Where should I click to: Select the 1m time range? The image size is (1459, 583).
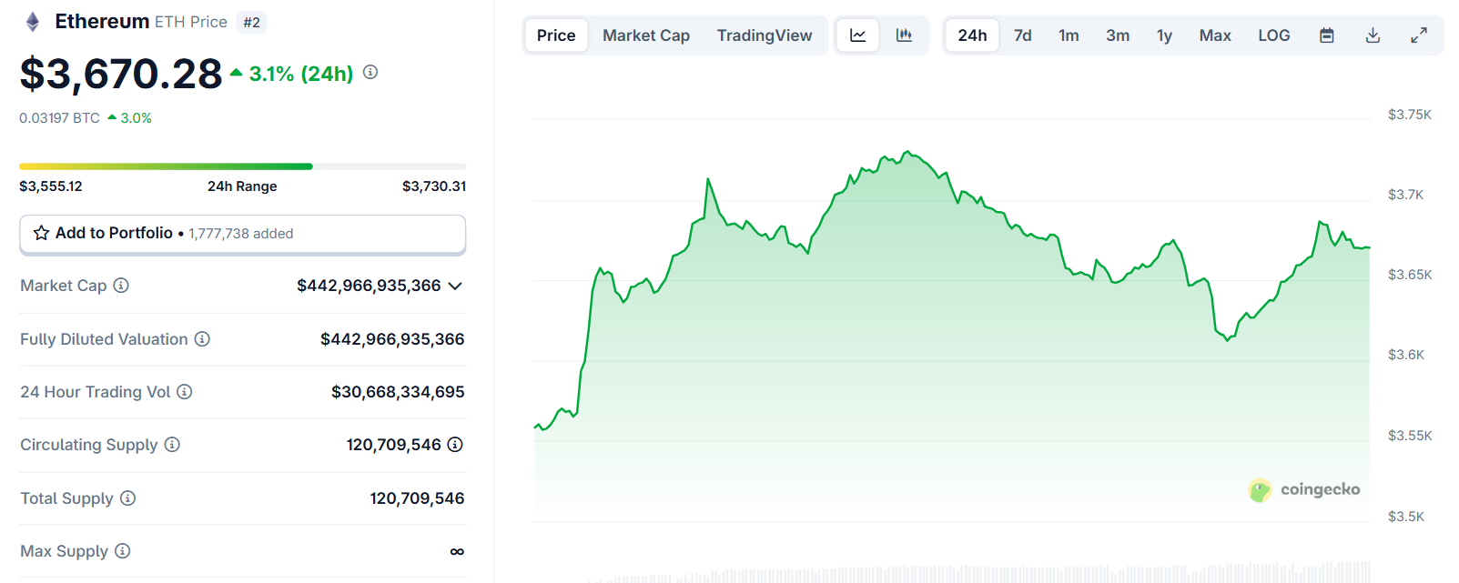coord(1069,35)
